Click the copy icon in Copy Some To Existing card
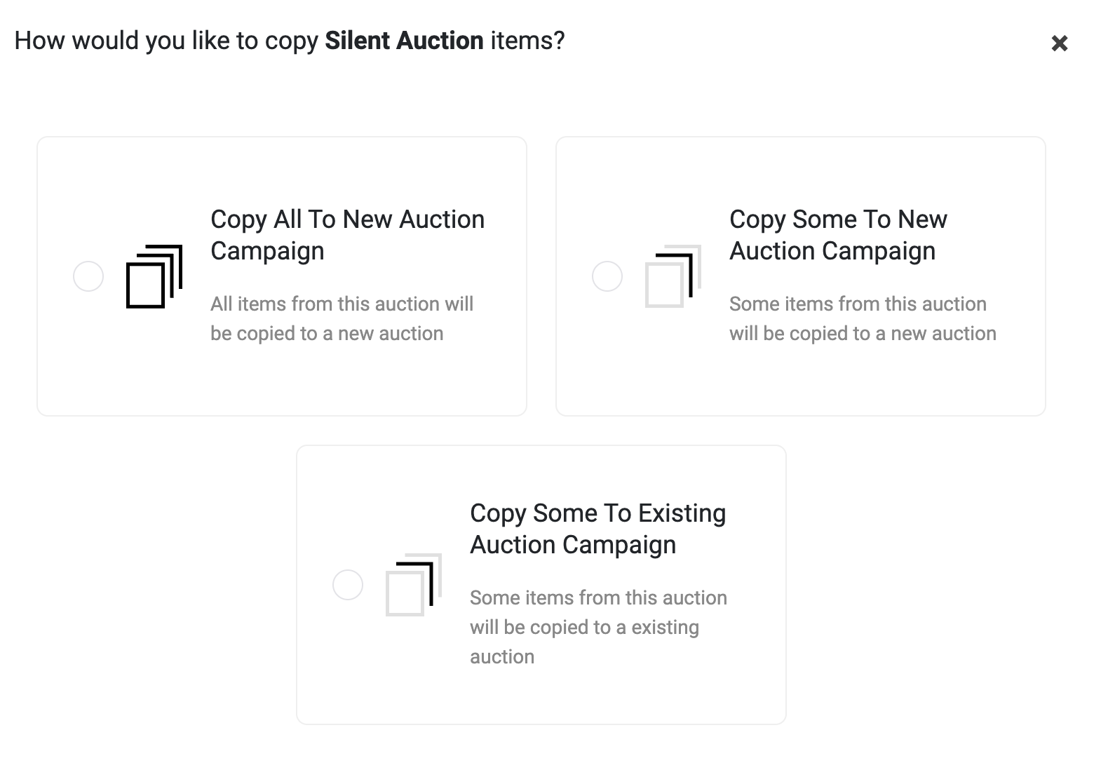 (x=413, y=585)
